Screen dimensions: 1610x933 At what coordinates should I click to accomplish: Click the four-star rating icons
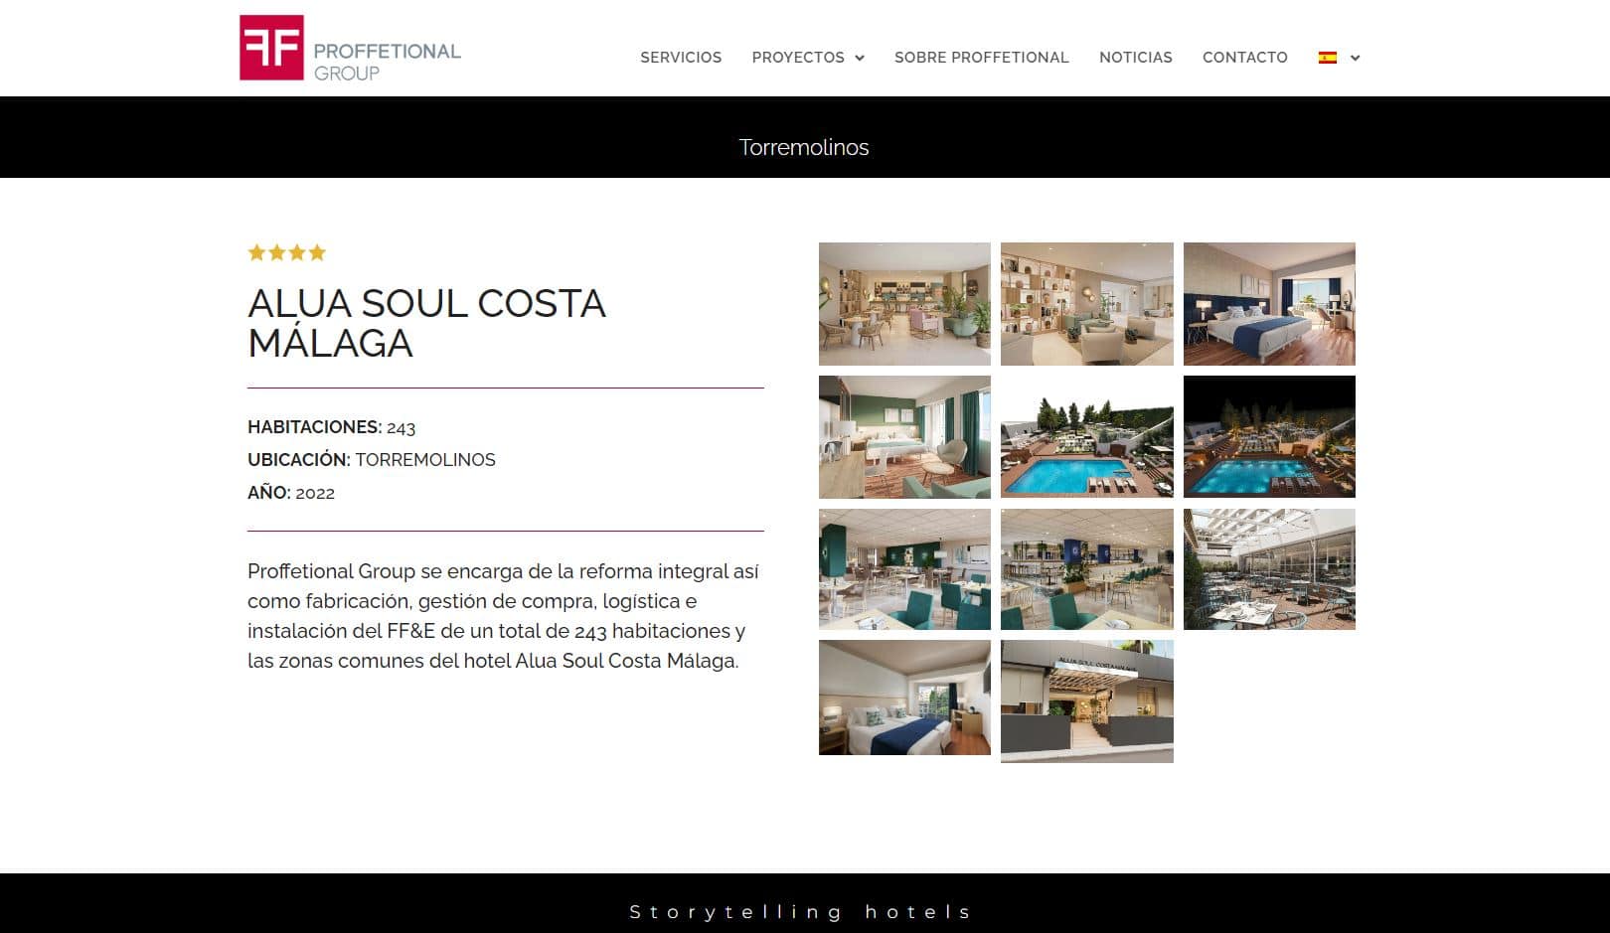[x=287, y=252]
